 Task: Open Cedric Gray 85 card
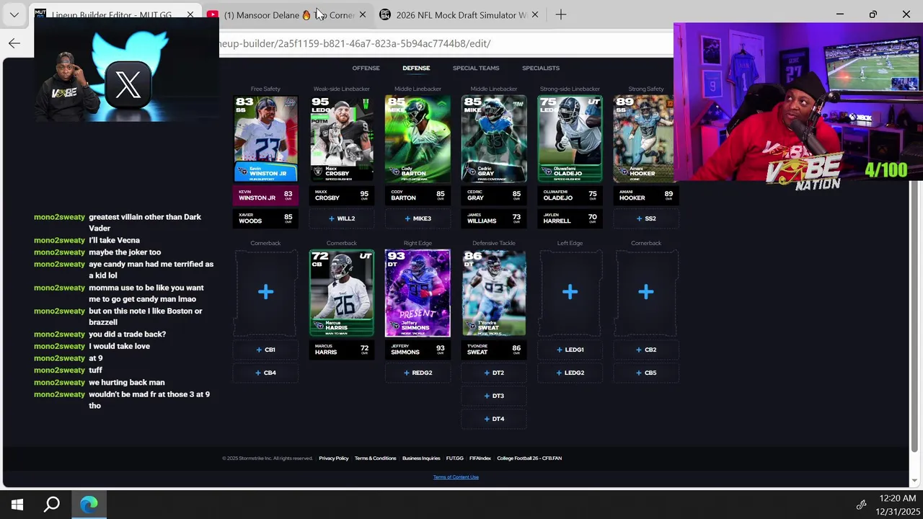click(x=494, y=138)
